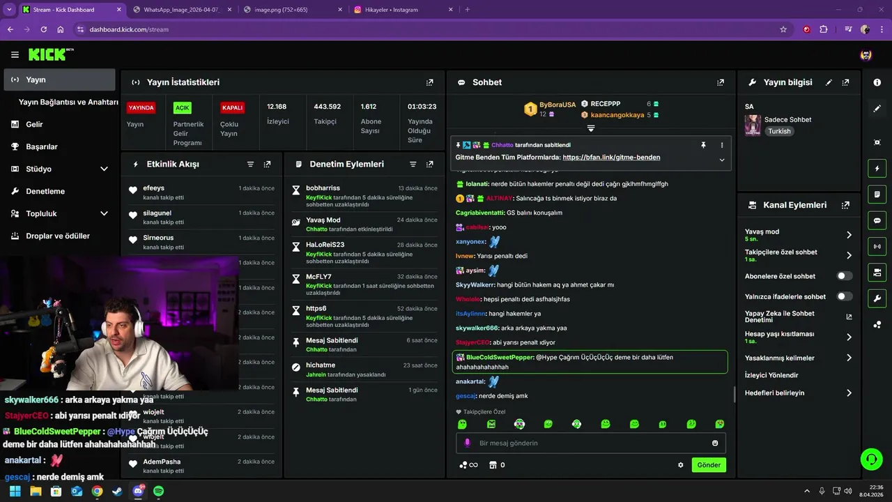The height and width of the screenshot is (502, 892).
Task: Switch to the WhatsApp_Image browser tab
Action: pos(181,10)
